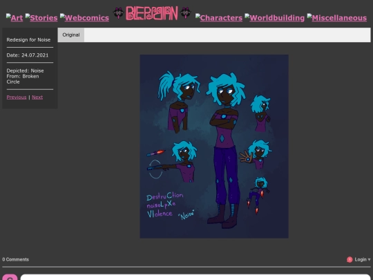Click the Blepsian site logo
Viewport: 373px width, 280px height.
tap(152, 13)
